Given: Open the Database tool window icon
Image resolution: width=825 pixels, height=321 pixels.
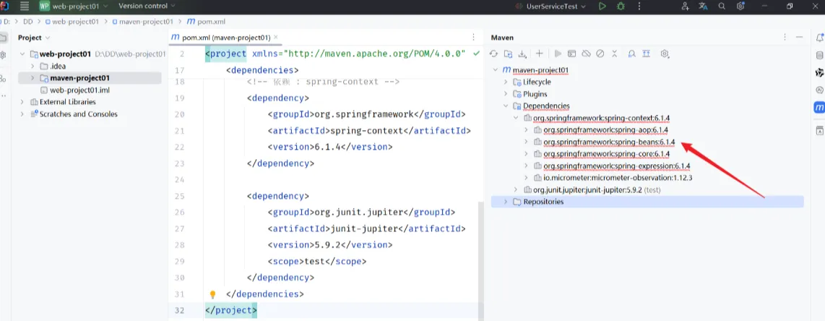Looking at the screenshot, I should click(819, 55).
